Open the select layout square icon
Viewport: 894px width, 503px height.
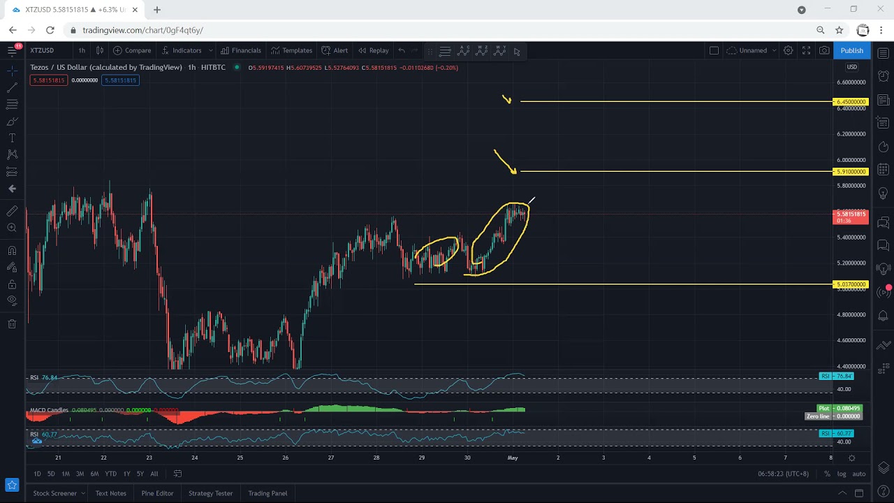point(714,50)
